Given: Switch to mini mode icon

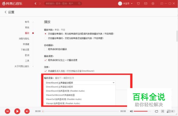Looking at the screenshot, I should 162,4.
